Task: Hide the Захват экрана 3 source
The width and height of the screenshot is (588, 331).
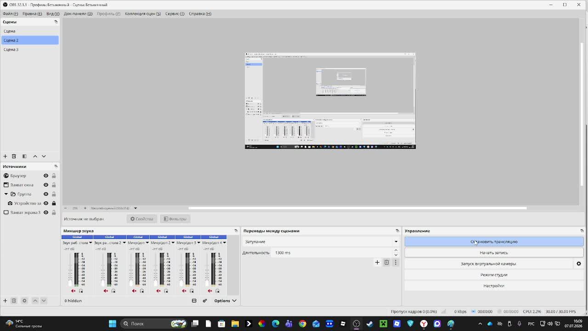Action: (46, 212)
